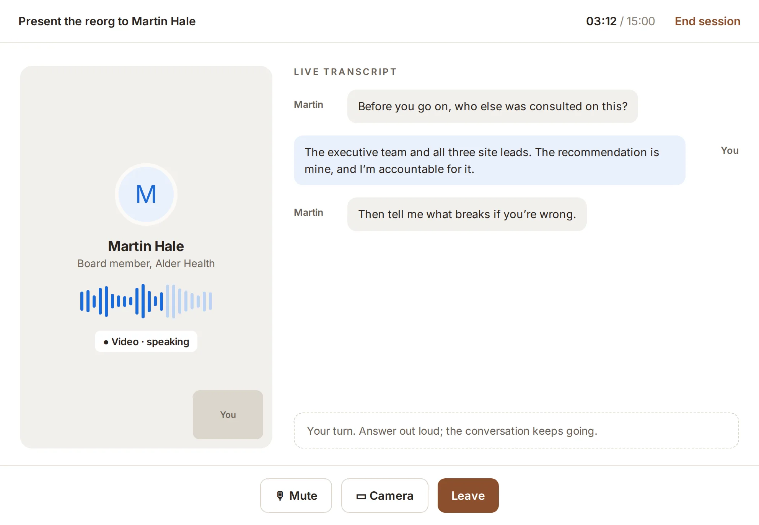
Task: Click the 'Present the reorg to Martin Hale' title
Action: [x=107, y=21]
